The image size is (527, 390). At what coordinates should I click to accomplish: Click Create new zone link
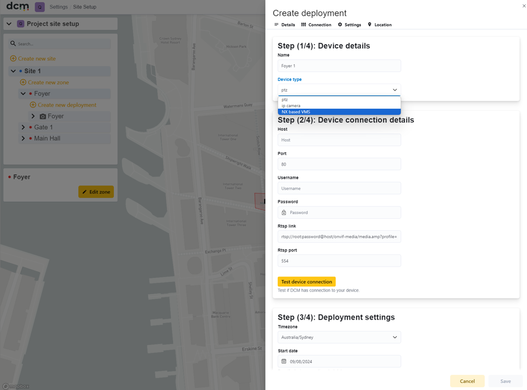pos(48,82)
